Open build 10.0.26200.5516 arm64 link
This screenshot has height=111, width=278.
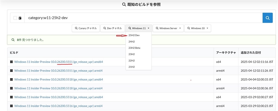point(58,106)
